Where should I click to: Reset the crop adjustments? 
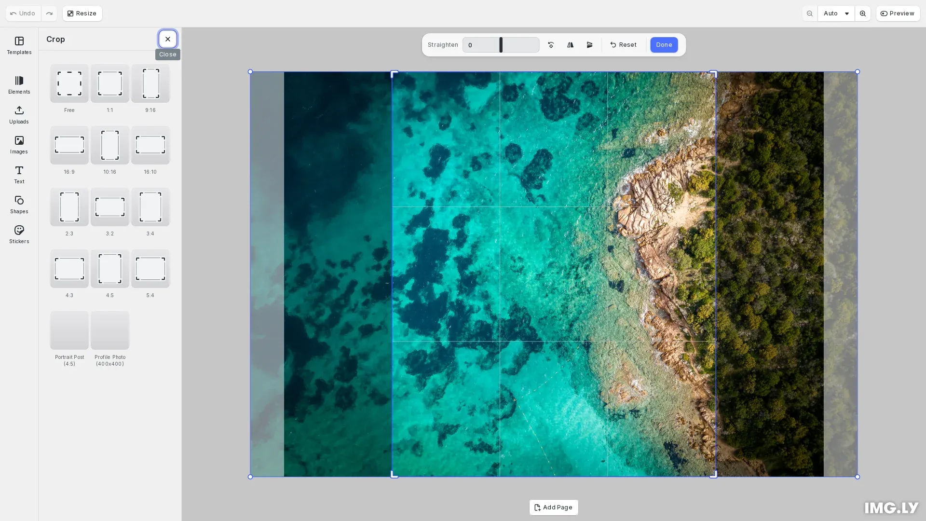[x=623, y=45]
